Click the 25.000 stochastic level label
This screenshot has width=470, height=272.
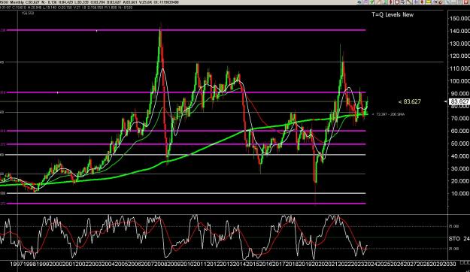point(453,249)
